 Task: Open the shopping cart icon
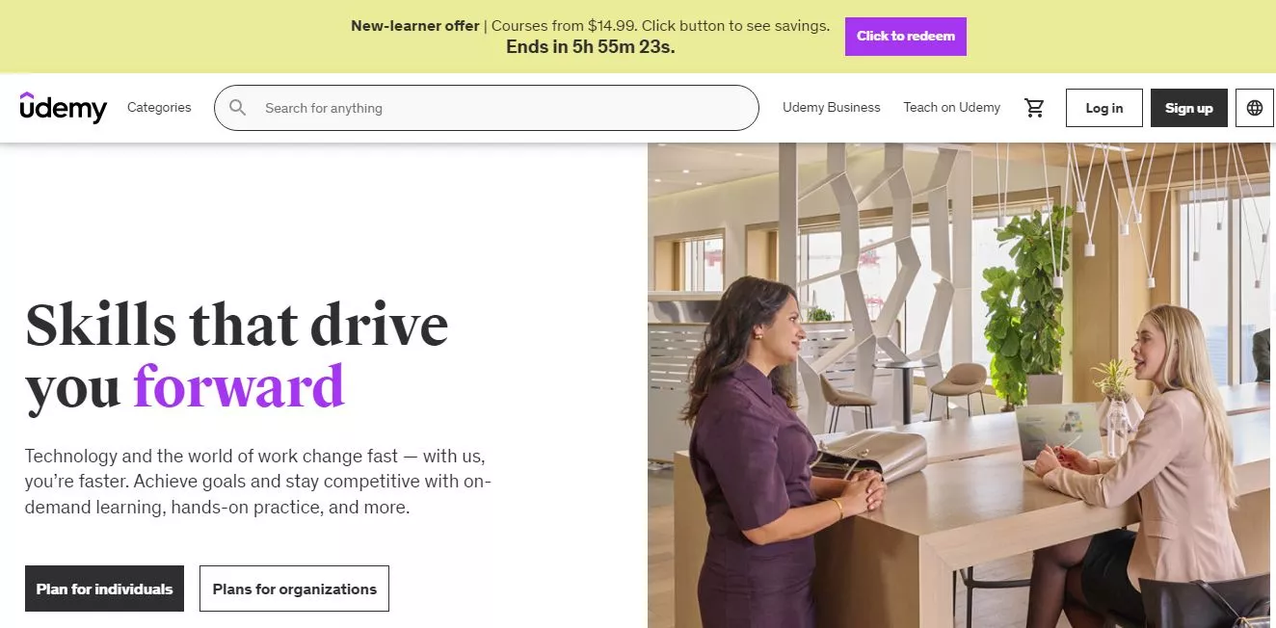click(x=1034, y=108)
